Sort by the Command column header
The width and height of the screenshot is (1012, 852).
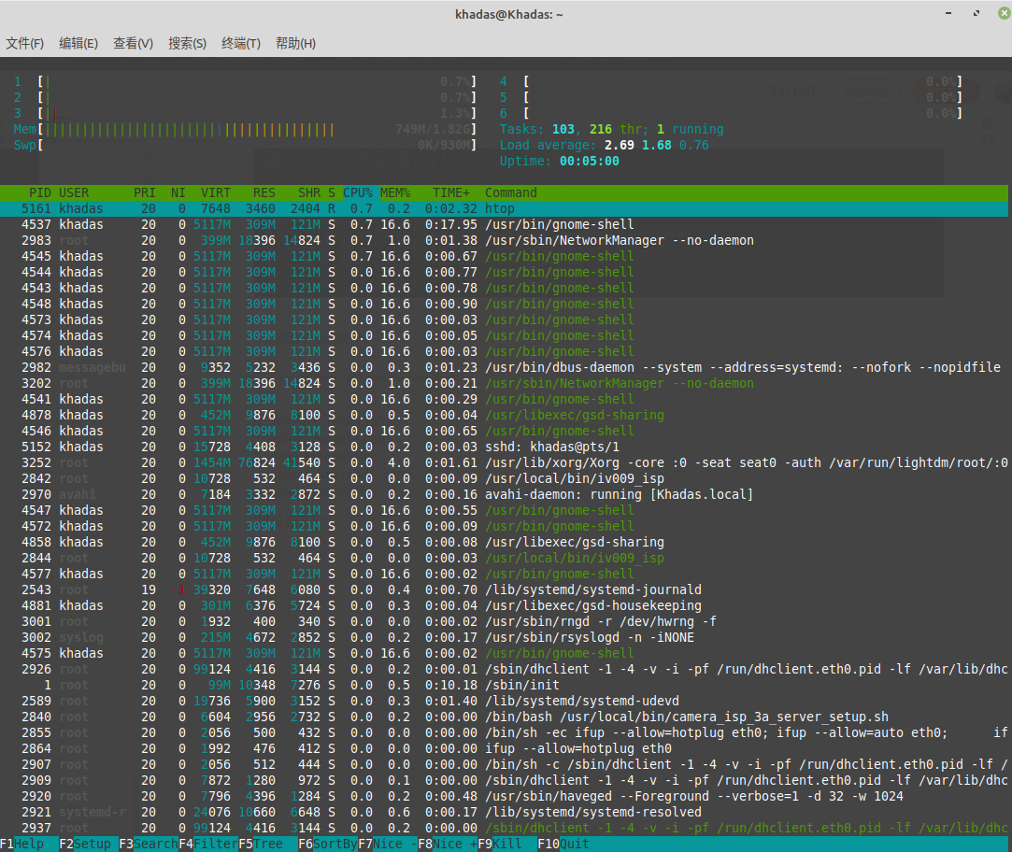(x=511, y=193)
